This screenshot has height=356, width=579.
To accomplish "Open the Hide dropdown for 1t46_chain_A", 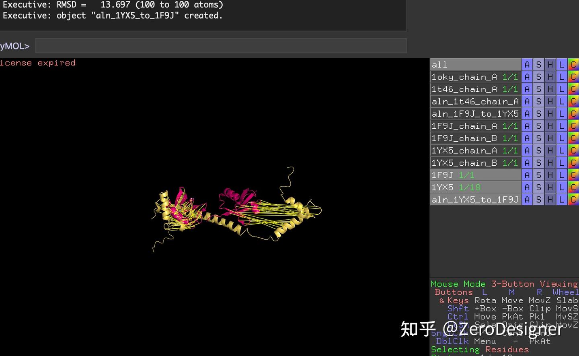I will 550,89.
